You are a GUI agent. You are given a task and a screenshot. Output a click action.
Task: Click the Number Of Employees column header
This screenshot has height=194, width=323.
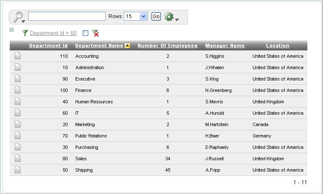pyautogui.click(x=168, y=46)
